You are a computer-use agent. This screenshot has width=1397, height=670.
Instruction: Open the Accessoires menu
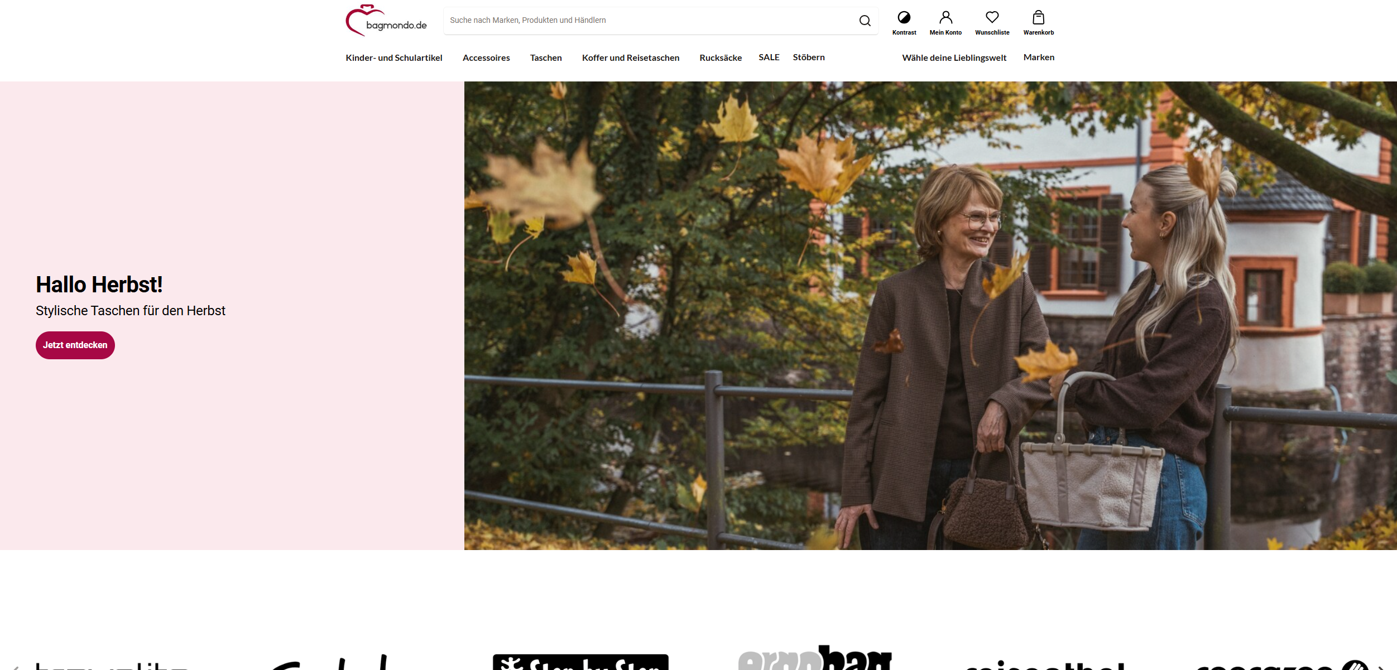pos(486,57)
